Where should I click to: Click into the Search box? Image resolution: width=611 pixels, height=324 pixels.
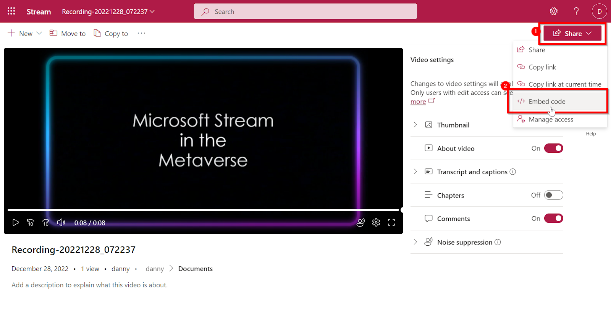[305, 11]
